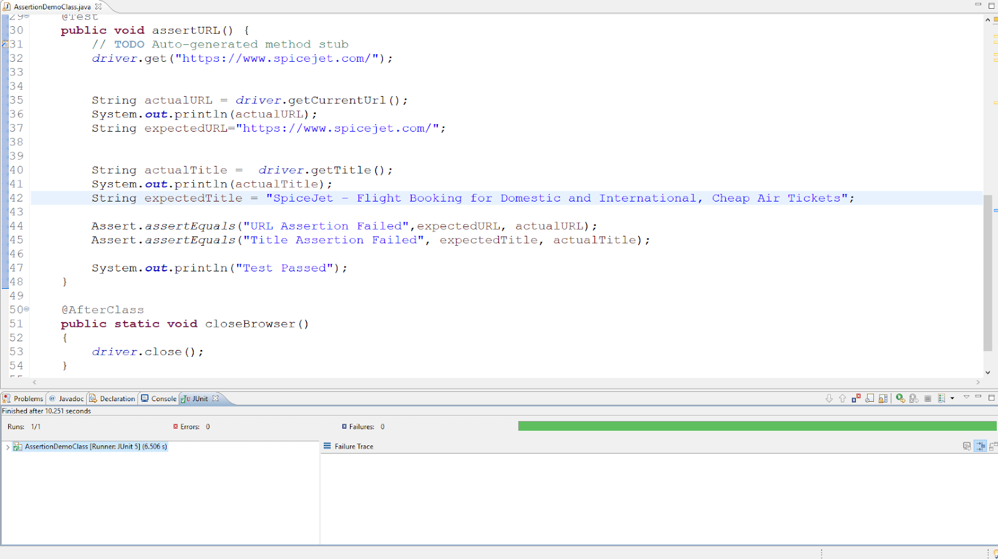Expand AssertionDemoClass test tree node
Image resolution: width=998 pixels, height=559 pixels.
[x=7, y=447]
